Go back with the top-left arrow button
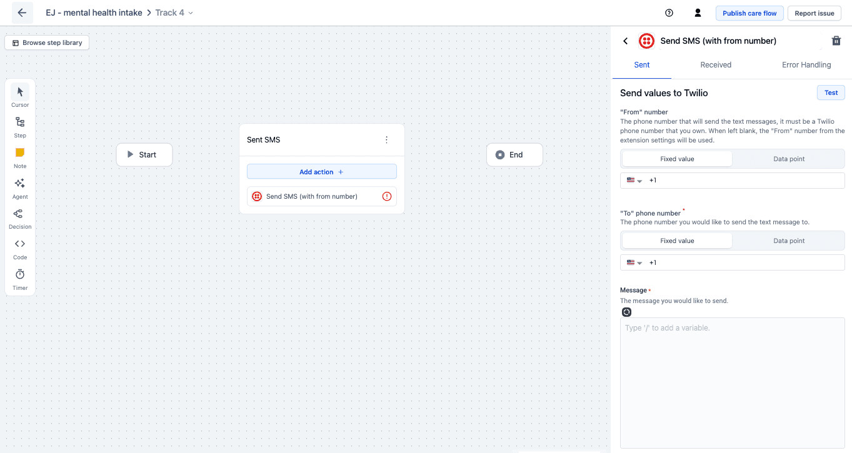This screenshot has height=453, width=852. click(23, 12)
